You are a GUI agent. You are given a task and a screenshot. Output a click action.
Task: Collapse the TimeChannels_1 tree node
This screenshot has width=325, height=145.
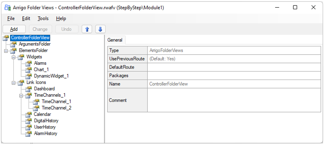[21, 95]
